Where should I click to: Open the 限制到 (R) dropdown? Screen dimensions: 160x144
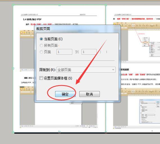click(86, 70)
